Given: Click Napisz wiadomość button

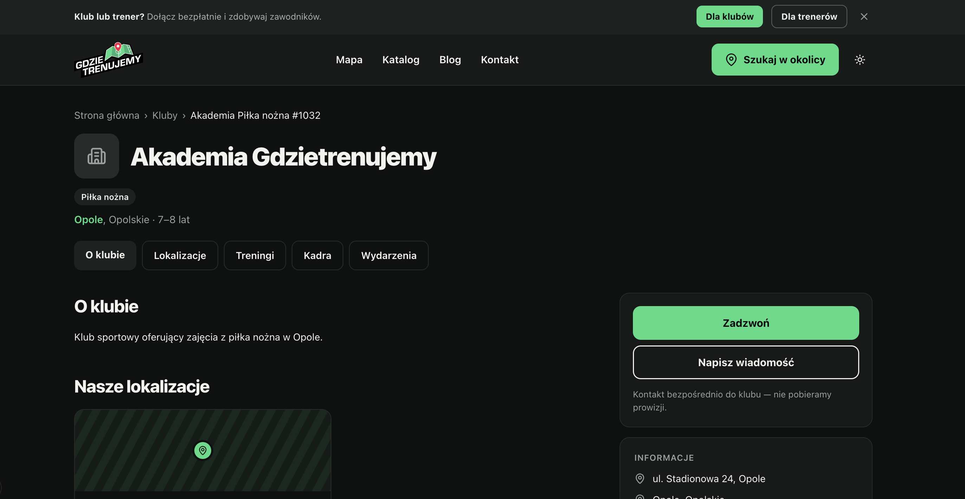Looking at the screenshot, I should click(746, 362).
